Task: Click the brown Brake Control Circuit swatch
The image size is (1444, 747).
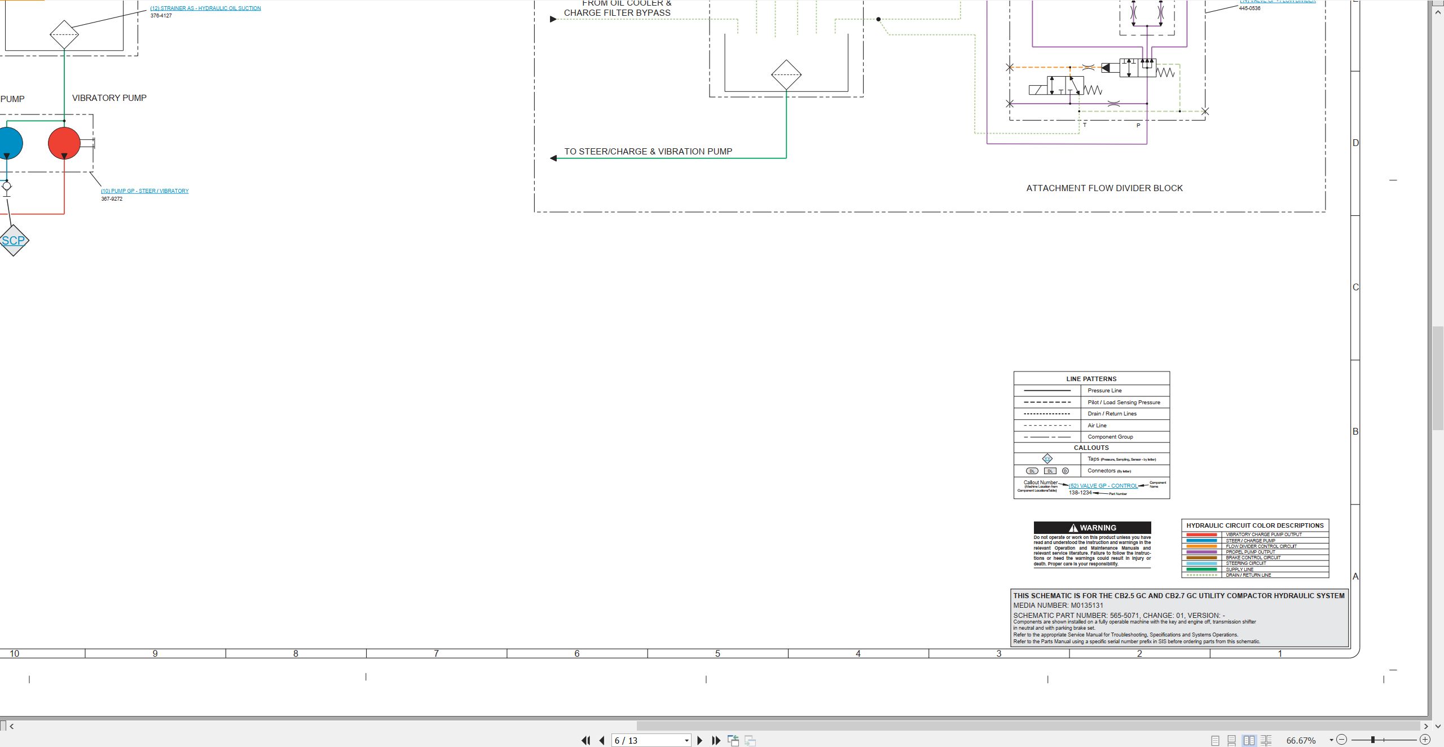Action: pos(1201,558)
